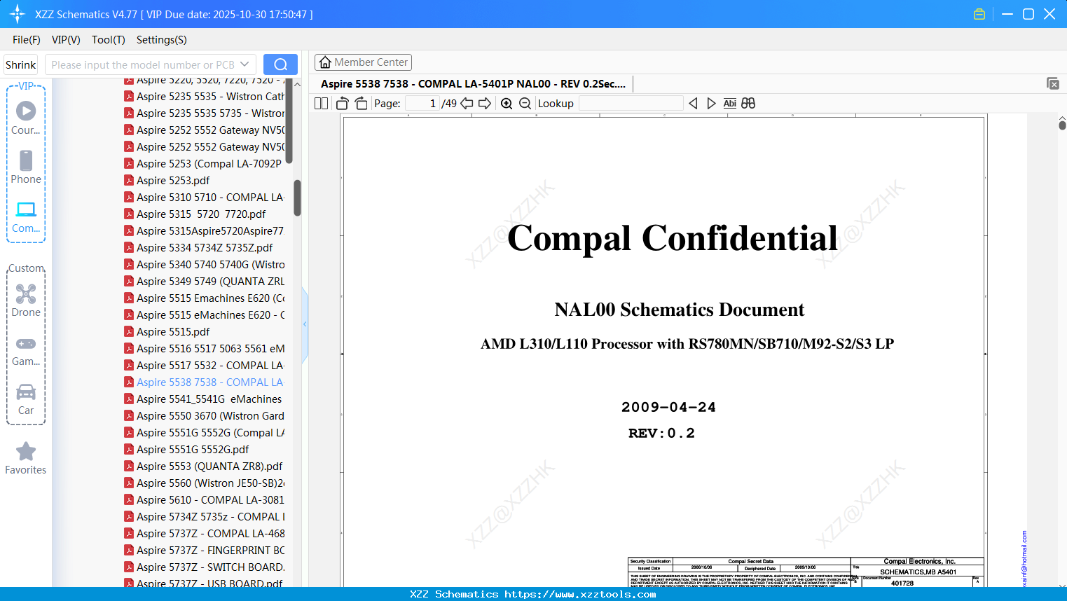This screenshot has width=1067, height=601.
Task: Click the PDF icon beside Aspire 5515.pdf
Action: [129, 331]
